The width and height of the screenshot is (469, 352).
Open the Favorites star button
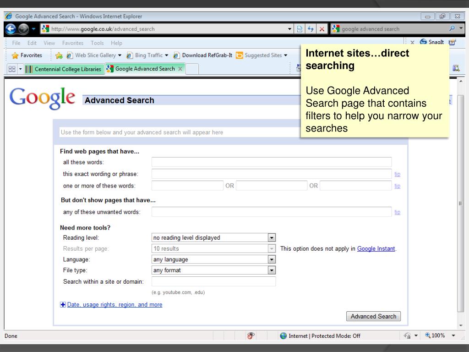[x=27, y=55]
